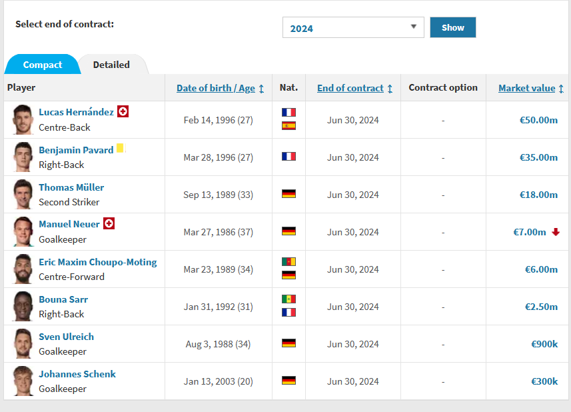Open Eric Maxim Choupo-Moting's profile link
Image resolution: width=571 pixels, height=412 pixels.
pos(98,262)
